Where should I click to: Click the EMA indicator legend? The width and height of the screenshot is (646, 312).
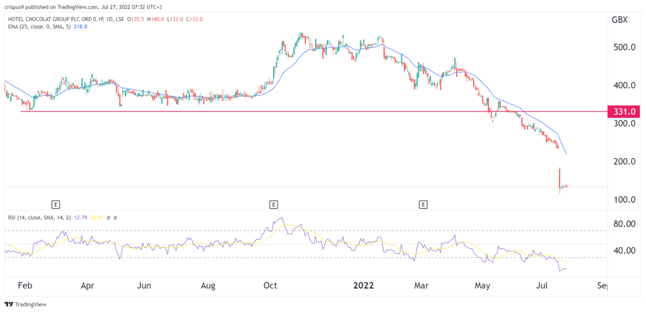47,26
